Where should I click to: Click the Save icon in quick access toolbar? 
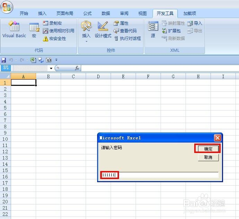(3, 60)
